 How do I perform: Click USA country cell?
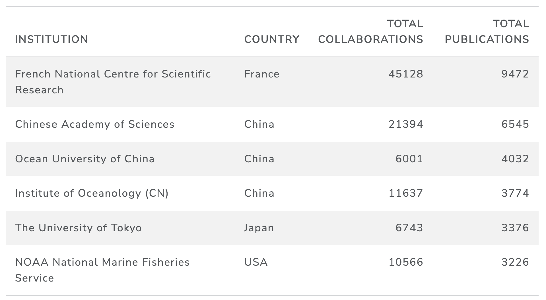(256, 262)
